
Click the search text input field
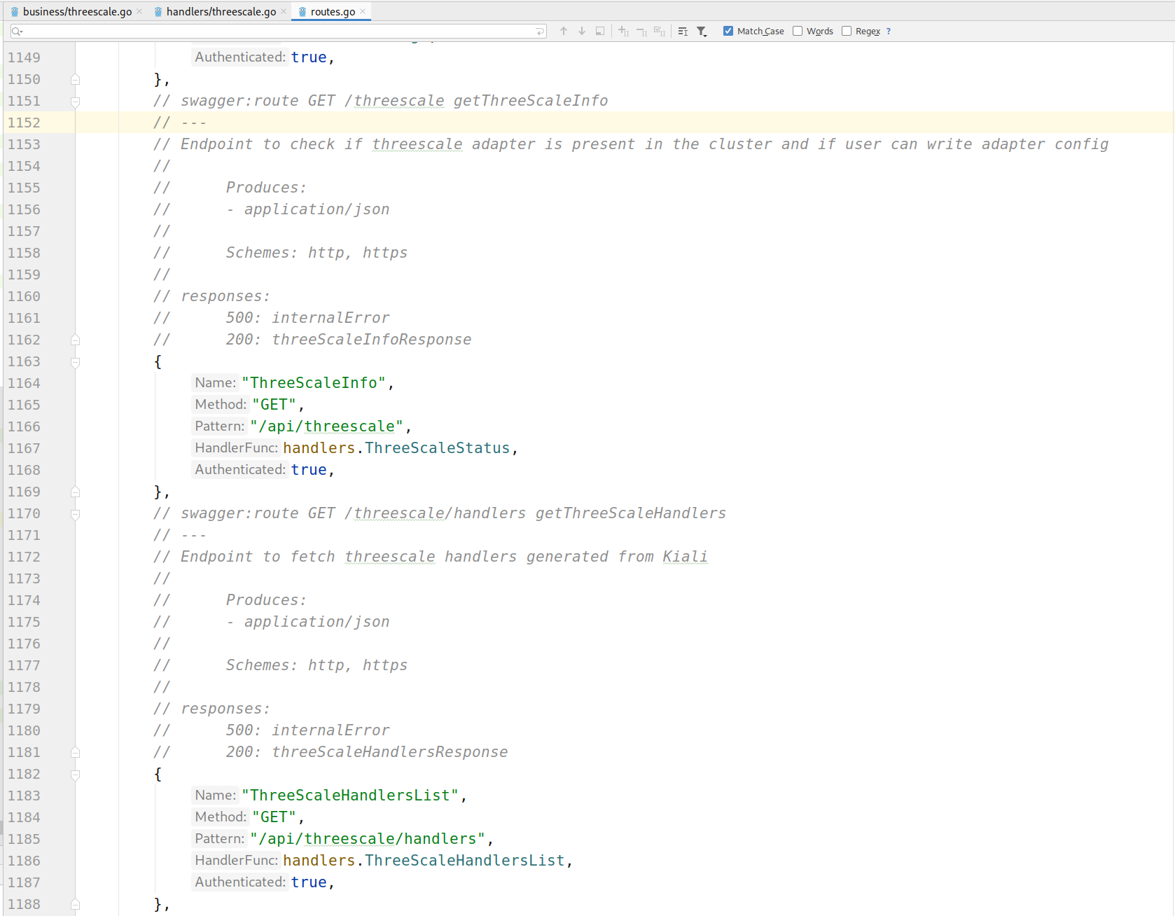(278, 31)
